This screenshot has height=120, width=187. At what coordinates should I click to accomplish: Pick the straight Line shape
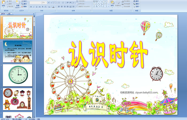coord(99,1)
